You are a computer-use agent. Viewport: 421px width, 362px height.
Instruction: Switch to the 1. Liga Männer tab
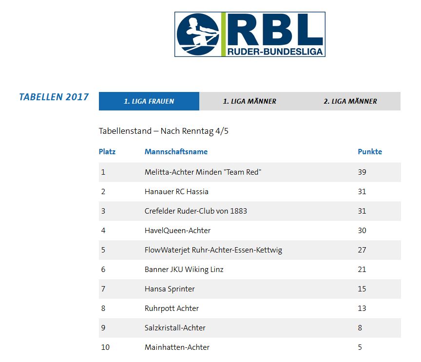(x=249, y=101)
